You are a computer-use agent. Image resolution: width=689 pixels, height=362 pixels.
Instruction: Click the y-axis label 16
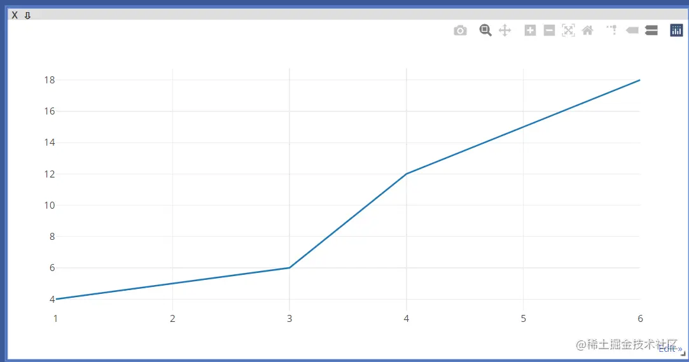coord(50,111)
